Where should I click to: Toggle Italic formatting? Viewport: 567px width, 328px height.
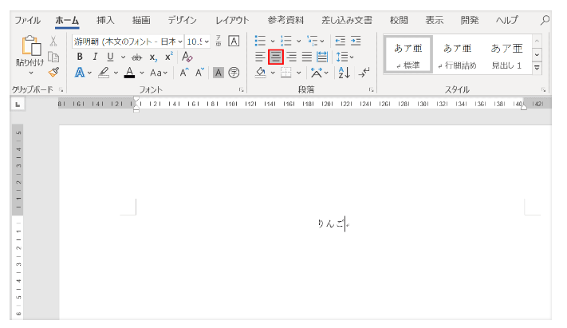click(x=94, y=57)
